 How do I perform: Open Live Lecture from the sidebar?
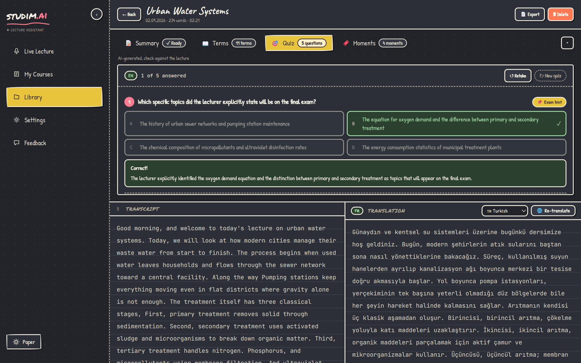[54, 52]
